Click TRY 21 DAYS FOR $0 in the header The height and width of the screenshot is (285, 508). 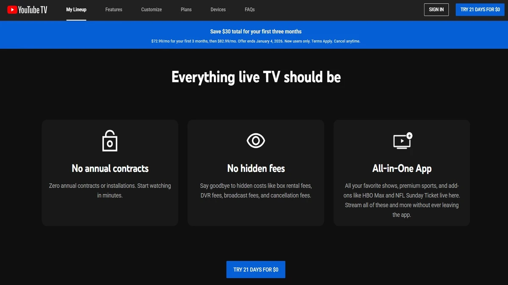click(480, 9)
